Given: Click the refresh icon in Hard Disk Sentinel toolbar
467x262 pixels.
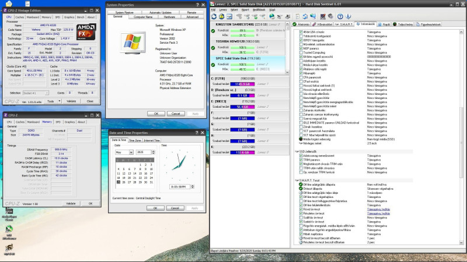Looking at the screenshot, I should tap(214, 16).
